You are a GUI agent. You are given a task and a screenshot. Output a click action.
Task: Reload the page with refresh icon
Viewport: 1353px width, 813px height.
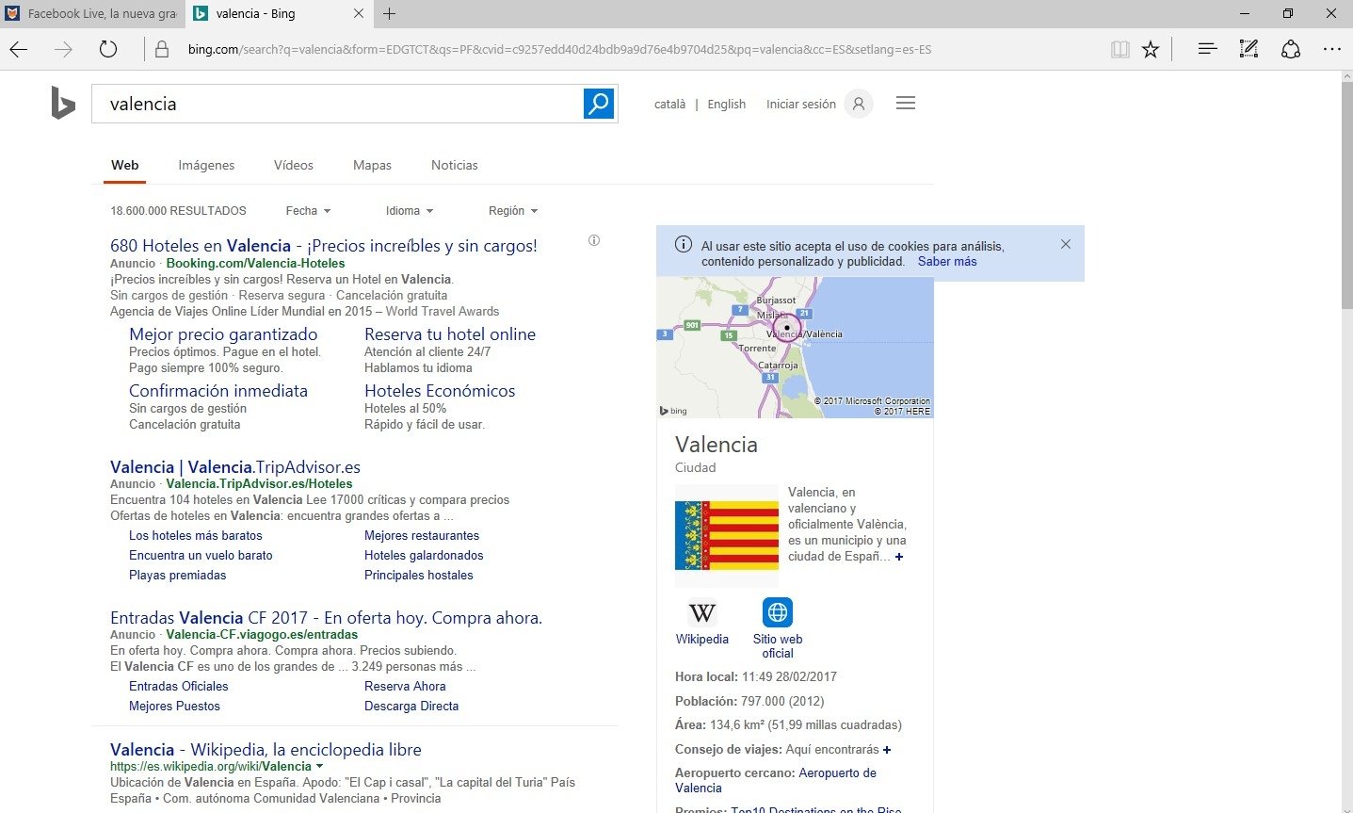(x=108, y=50)
